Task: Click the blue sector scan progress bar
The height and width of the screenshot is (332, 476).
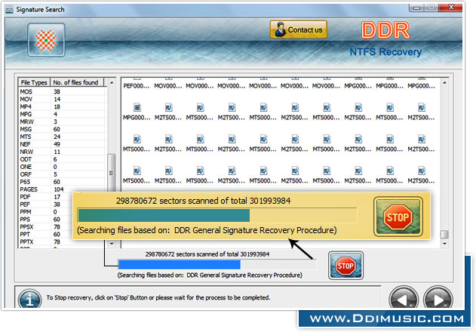Action: (217, 264)
